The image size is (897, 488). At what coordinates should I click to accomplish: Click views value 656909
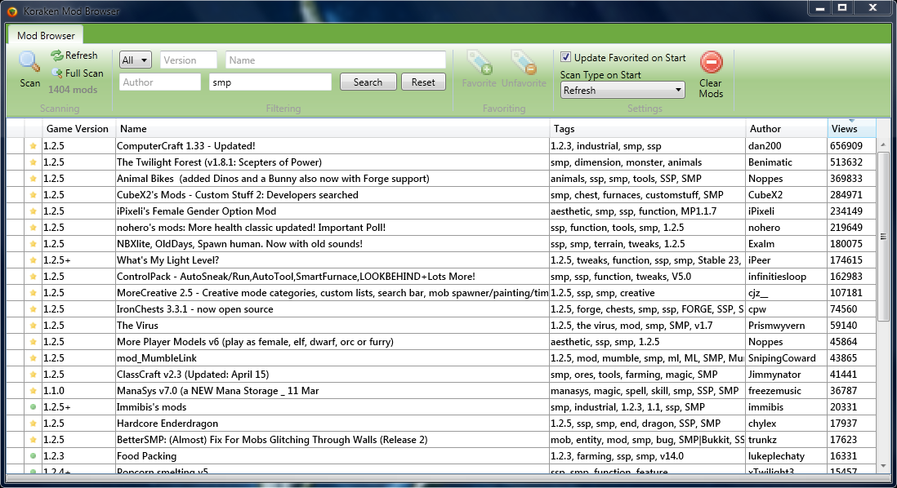pyautogui.click(x=846, y=146)
